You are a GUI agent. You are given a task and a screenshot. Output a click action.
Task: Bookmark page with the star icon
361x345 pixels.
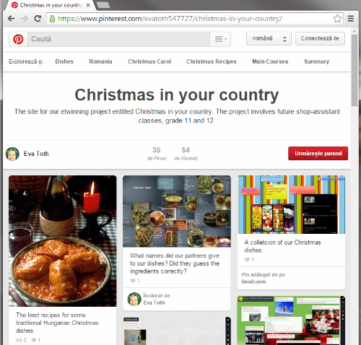(337, 19)
